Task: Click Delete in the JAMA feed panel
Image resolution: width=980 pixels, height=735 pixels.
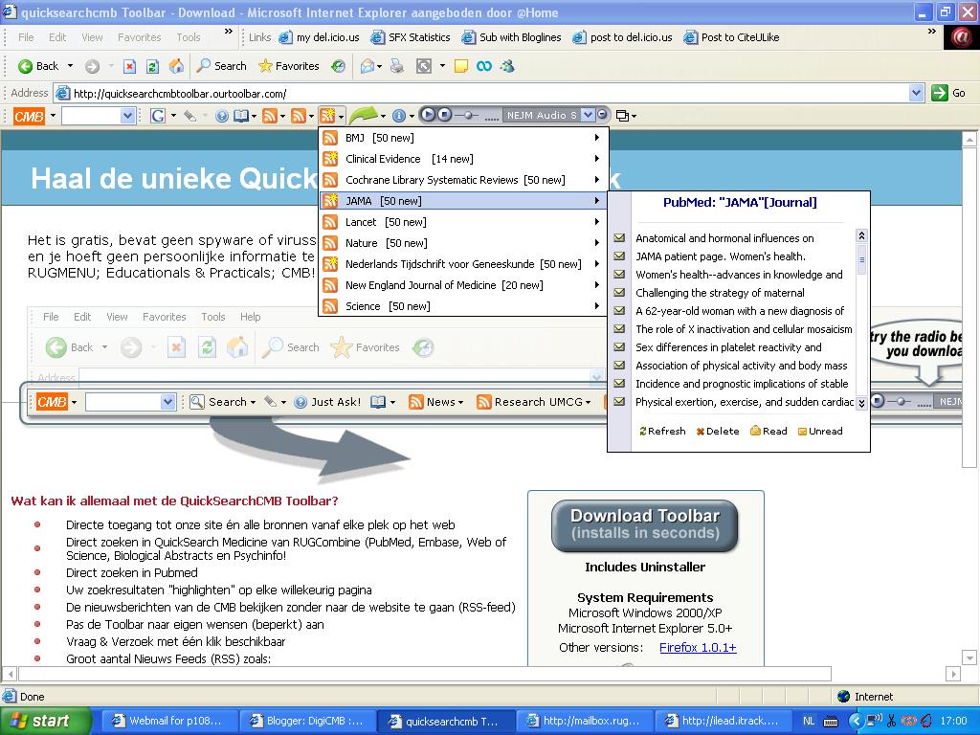Action: click(x=718, y=432)
